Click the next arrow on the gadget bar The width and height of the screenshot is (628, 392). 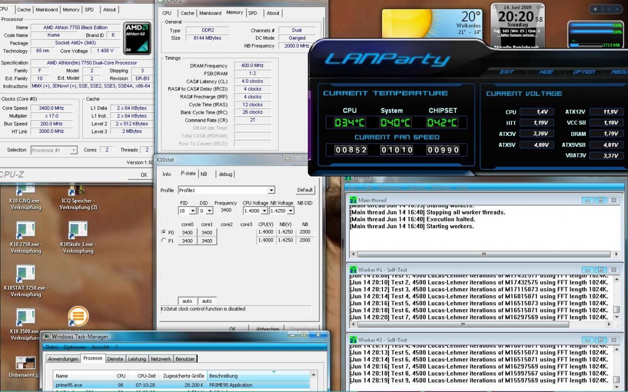(x=617, y=9)
